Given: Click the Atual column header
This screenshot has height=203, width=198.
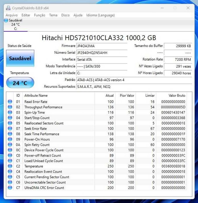Looking at the screenshot, I should (x=105, y=96).
